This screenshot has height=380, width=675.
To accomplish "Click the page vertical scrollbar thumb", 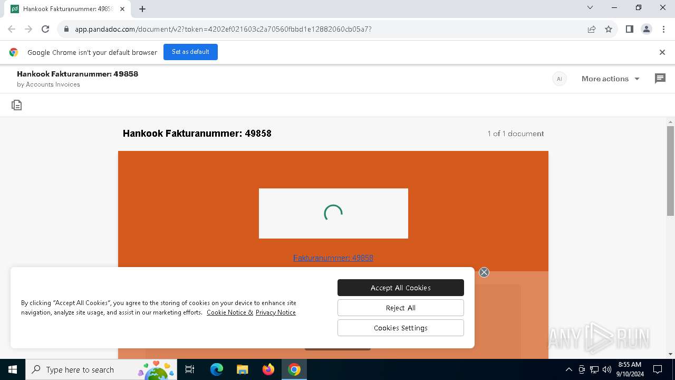I will 670,170.
